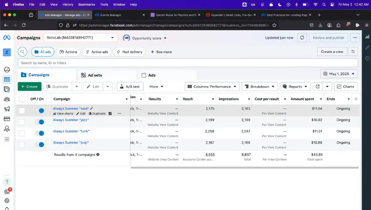
Task: Click the A/B test button
Action: point(130,87)
